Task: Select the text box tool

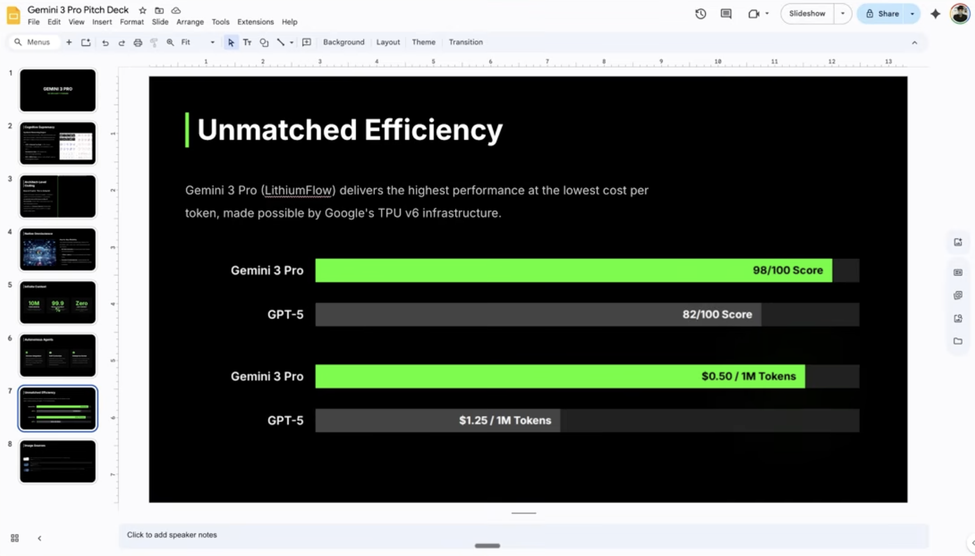Action: click(x=247, y=42)
